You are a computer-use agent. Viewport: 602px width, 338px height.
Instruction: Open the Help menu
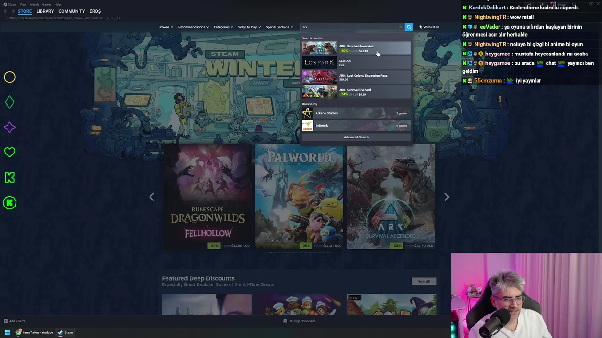tap(57, 4)
